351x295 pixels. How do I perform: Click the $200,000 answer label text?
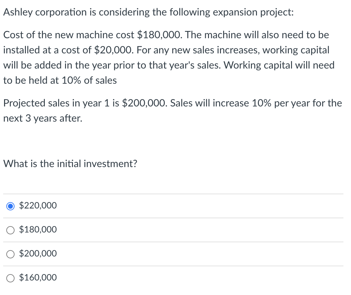coord(38,254)
